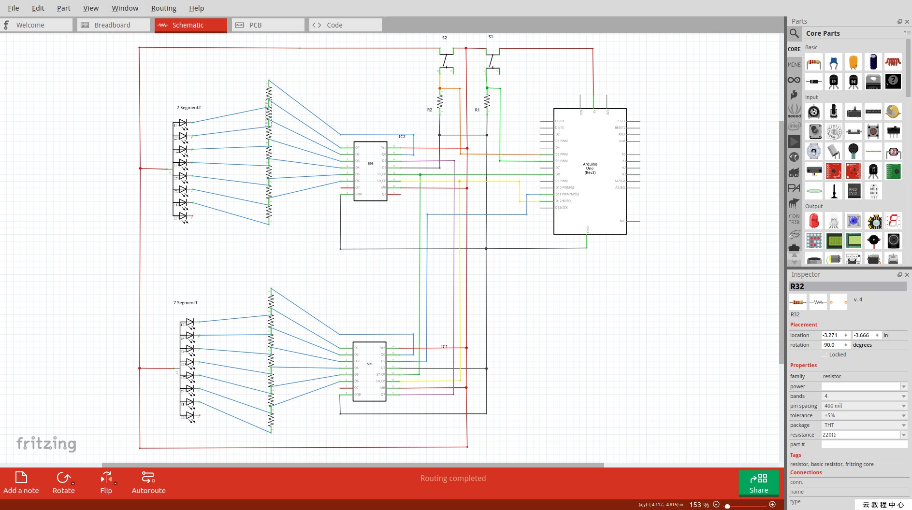
Task: Click the zoom slider handle
Action: (x=727, y=506)
